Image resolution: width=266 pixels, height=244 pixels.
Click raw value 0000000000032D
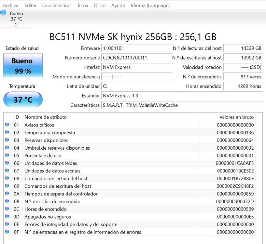(x=235, y=201)
